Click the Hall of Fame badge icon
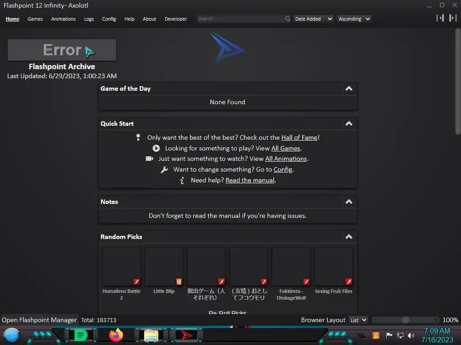The image size is (461, 345). point(138,137)
